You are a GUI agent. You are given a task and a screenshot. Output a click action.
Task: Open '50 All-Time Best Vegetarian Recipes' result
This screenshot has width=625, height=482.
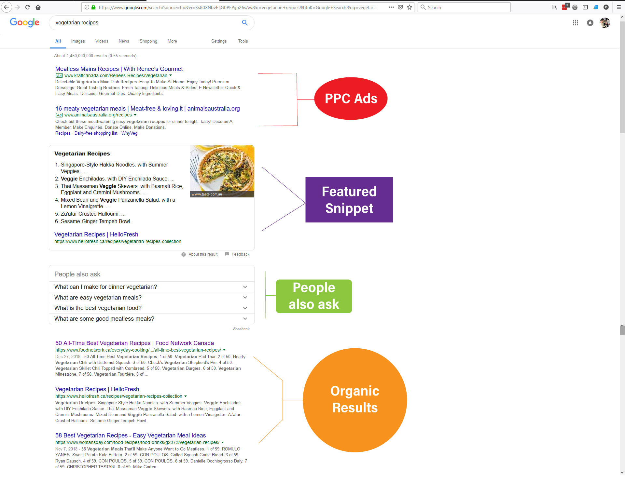tap(134, 343)
